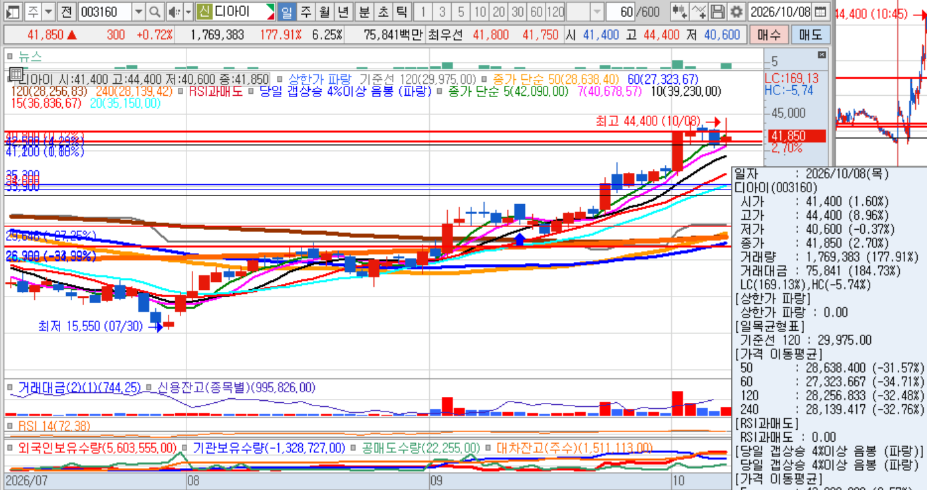This screenshot has height=490, width=927.
Task: Select the 1 interval button
Action: click(423, 11)
